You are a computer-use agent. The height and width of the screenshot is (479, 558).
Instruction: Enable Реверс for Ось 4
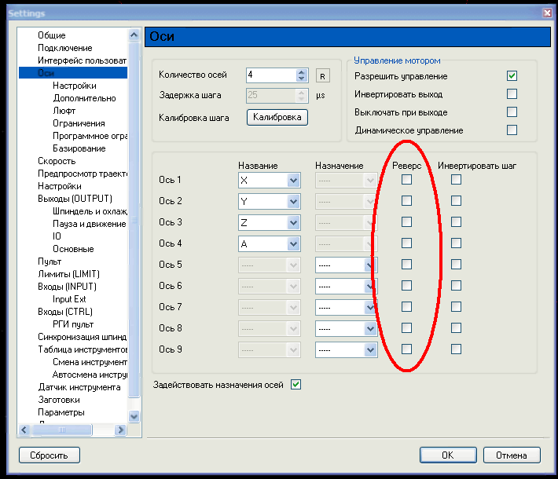coord(406,243)
